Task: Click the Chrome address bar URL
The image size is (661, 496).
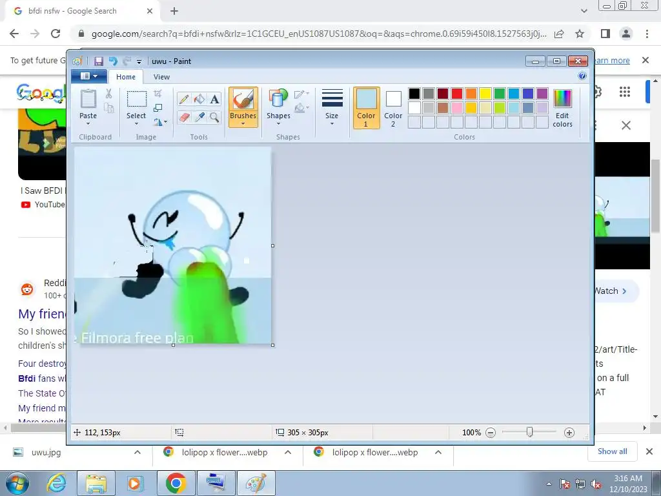Action: point(319,34)
